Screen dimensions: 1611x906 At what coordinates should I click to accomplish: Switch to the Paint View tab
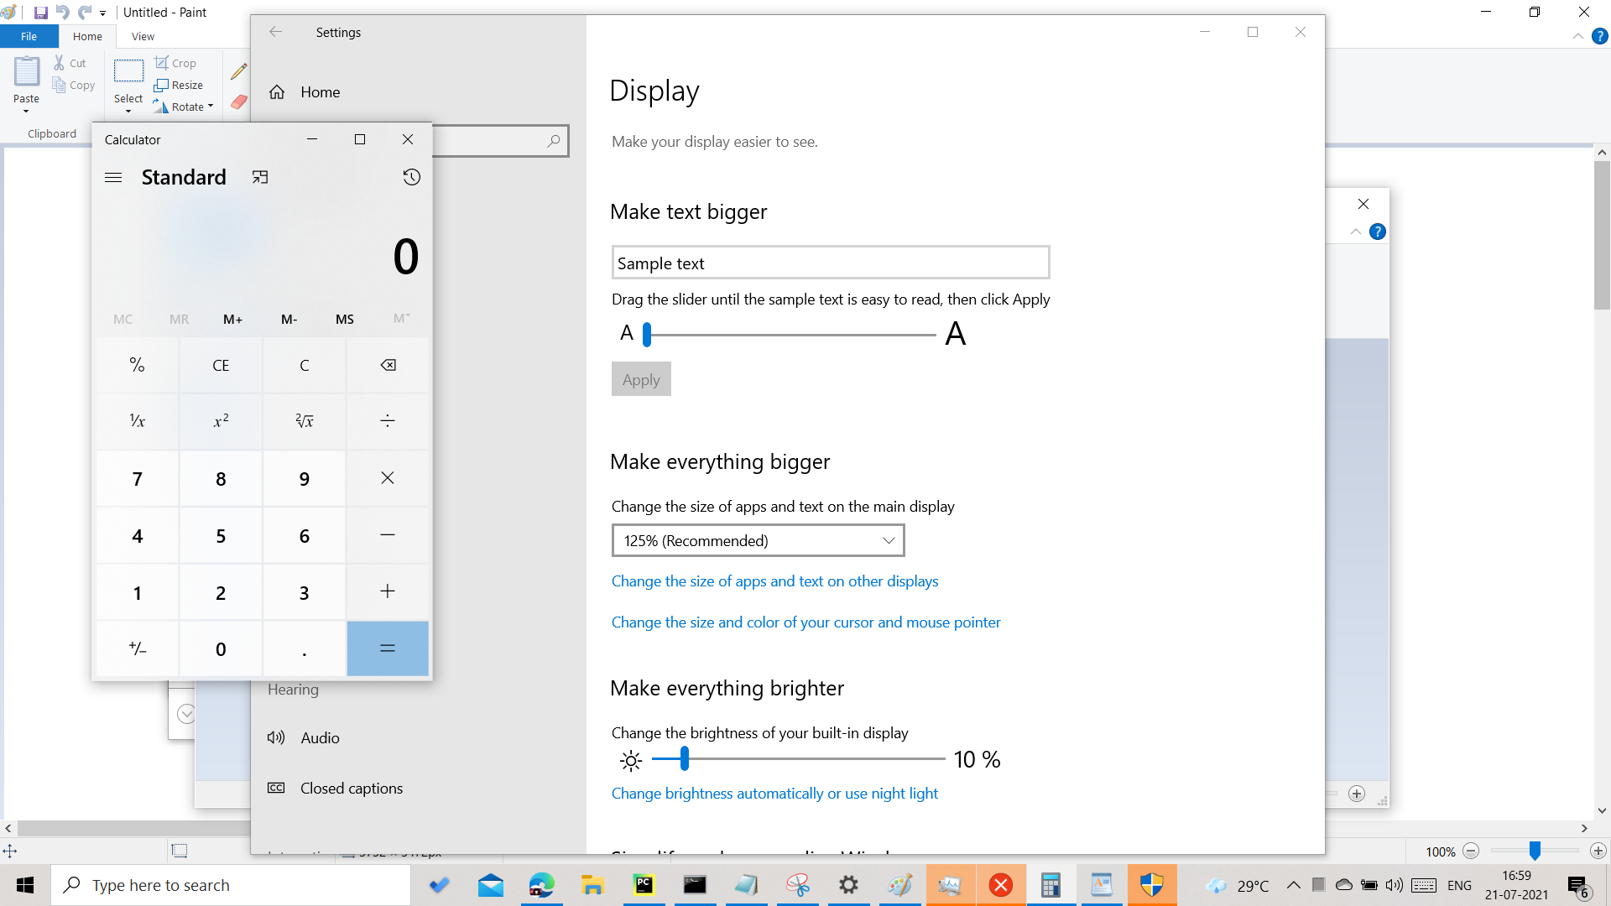point(143,36)
